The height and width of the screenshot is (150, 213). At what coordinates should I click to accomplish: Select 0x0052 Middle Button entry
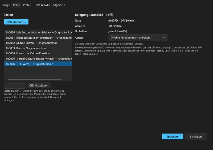point(38,43)
